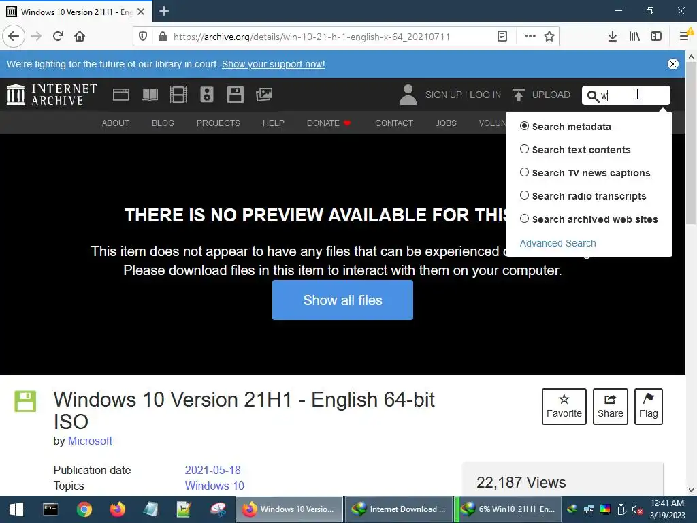Open the Microsoft creator link
697x523 pixels.
90,441
